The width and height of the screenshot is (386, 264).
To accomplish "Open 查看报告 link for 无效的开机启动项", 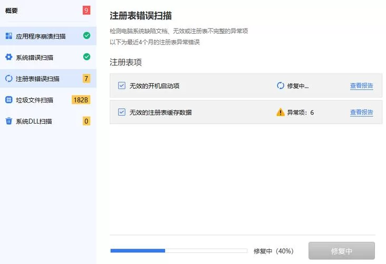I will pyautogui.click(x=361, y=86).
